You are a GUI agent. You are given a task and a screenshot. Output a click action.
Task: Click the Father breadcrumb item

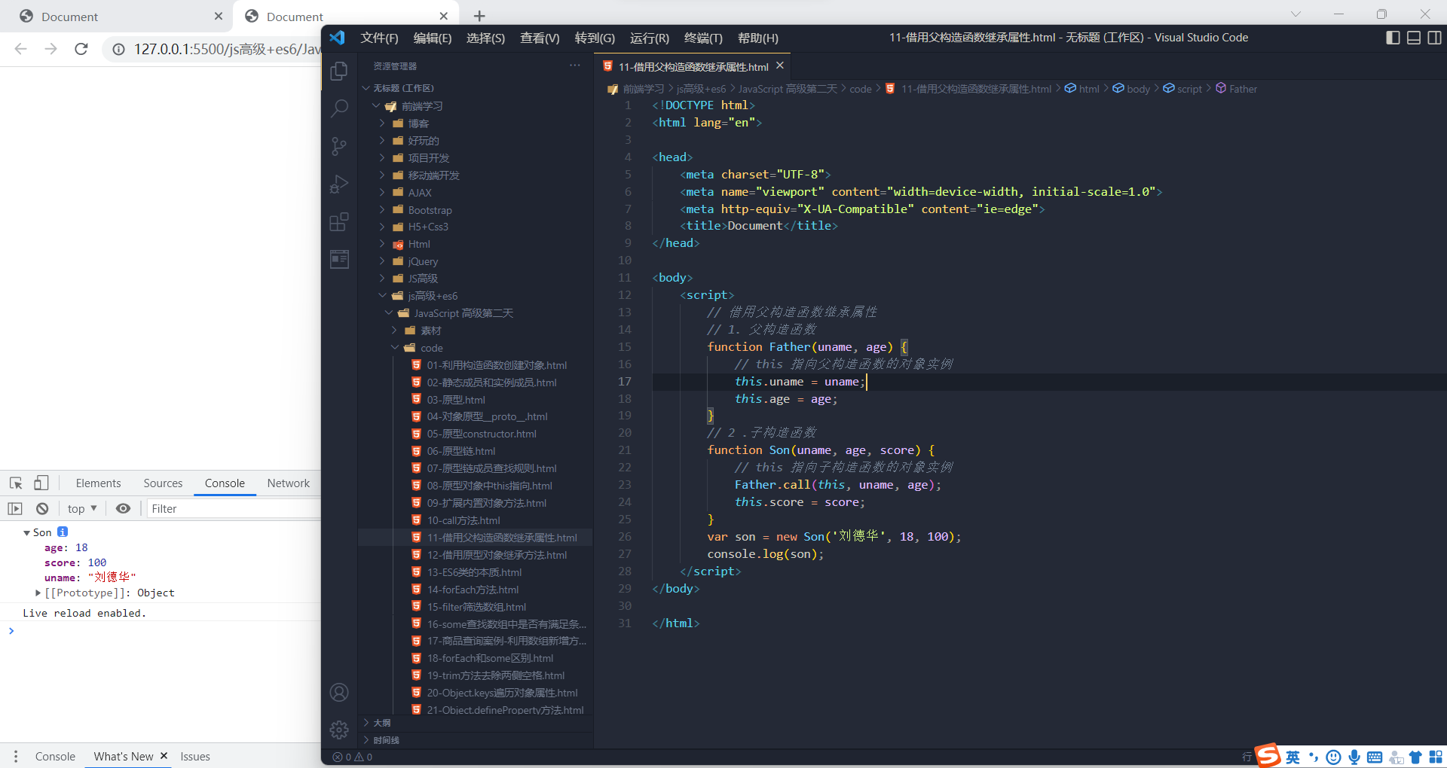click(x=1241, y=88)
